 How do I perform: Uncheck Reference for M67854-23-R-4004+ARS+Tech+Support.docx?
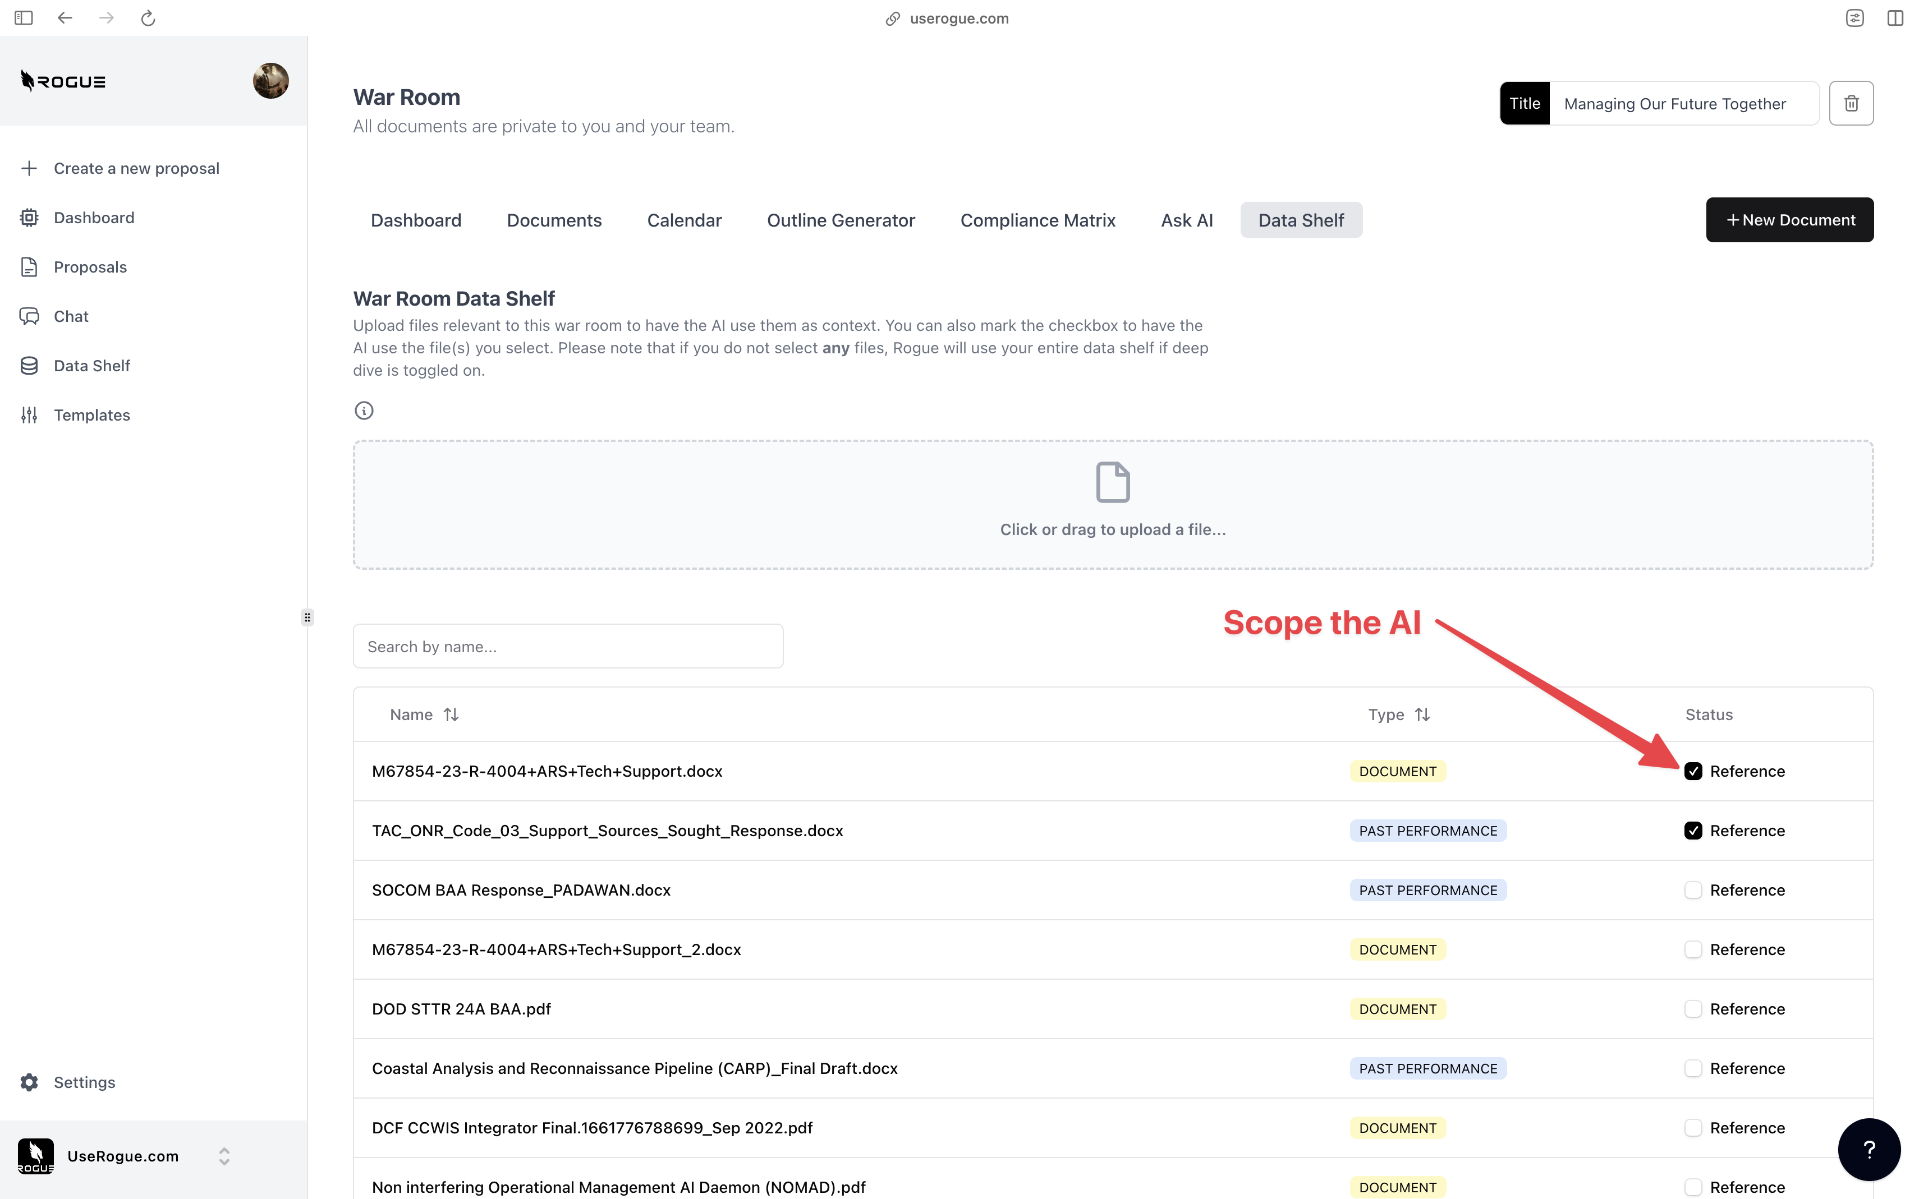coord(1693,772)
